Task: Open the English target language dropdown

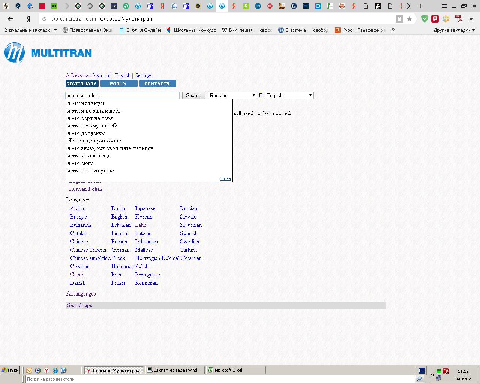Action: [289, 95]
